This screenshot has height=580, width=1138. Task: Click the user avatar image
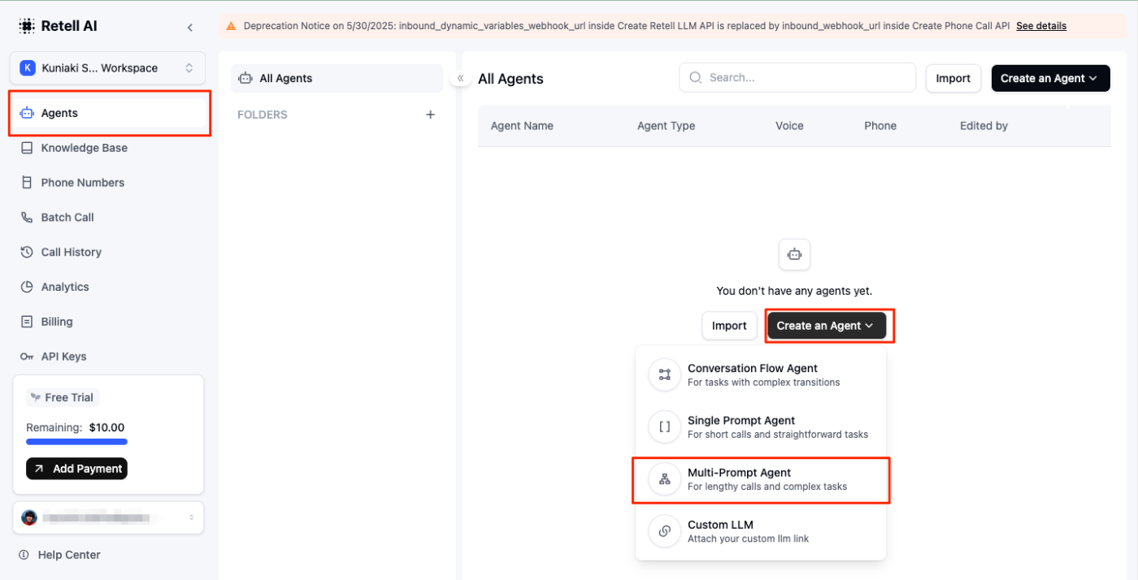click(29, 517)
